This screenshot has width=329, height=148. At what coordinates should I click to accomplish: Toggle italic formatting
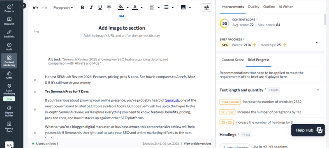click(x=91, y=7)
